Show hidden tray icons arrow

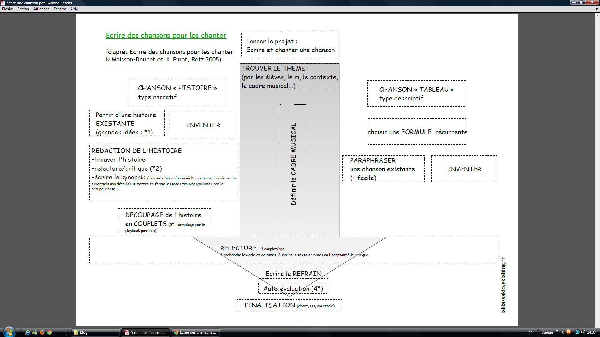(x=562, y=332)
